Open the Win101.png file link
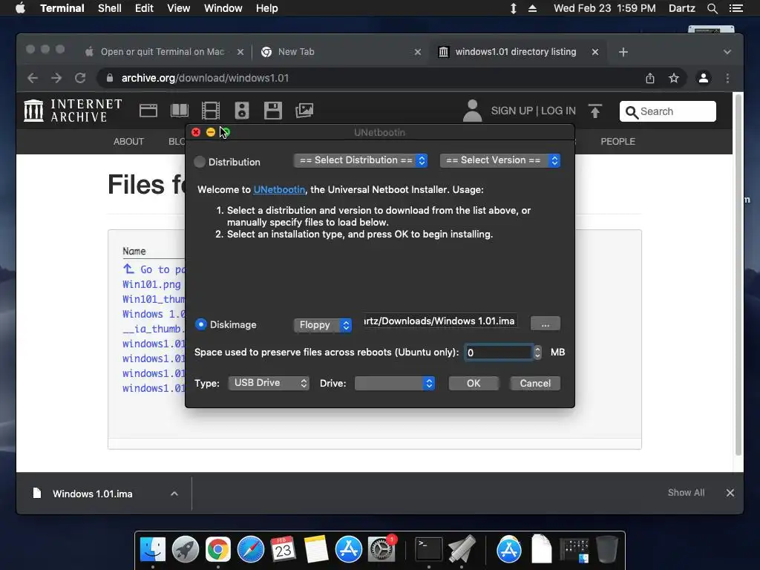 (151, 284)
